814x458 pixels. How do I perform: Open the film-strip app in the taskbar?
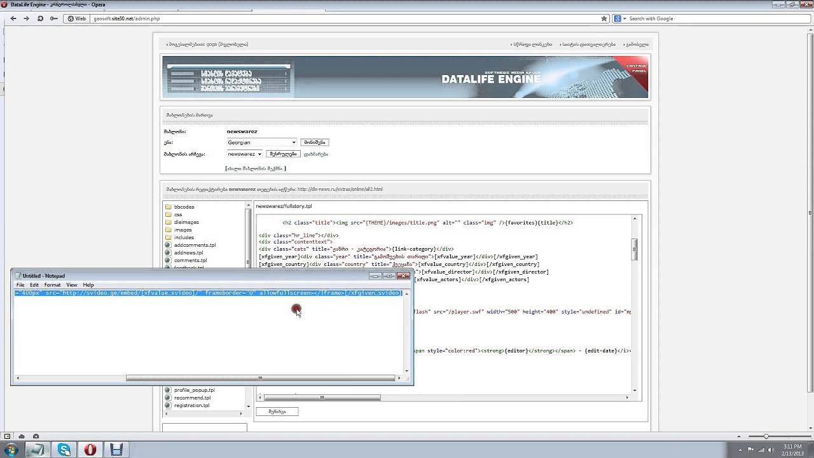[116, 450]
